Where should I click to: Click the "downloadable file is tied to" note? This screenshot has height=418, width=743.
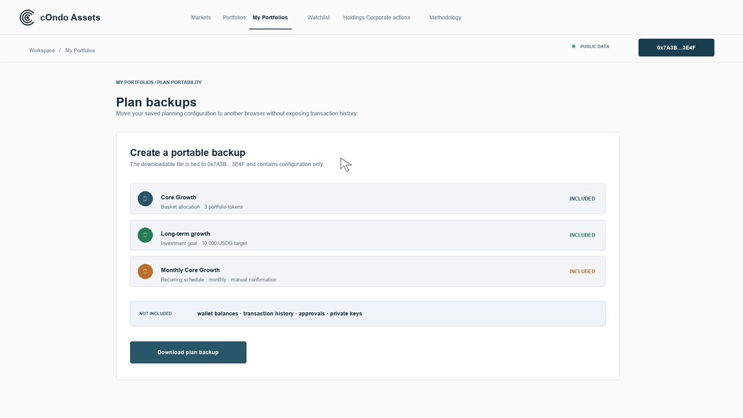(227, 164)
